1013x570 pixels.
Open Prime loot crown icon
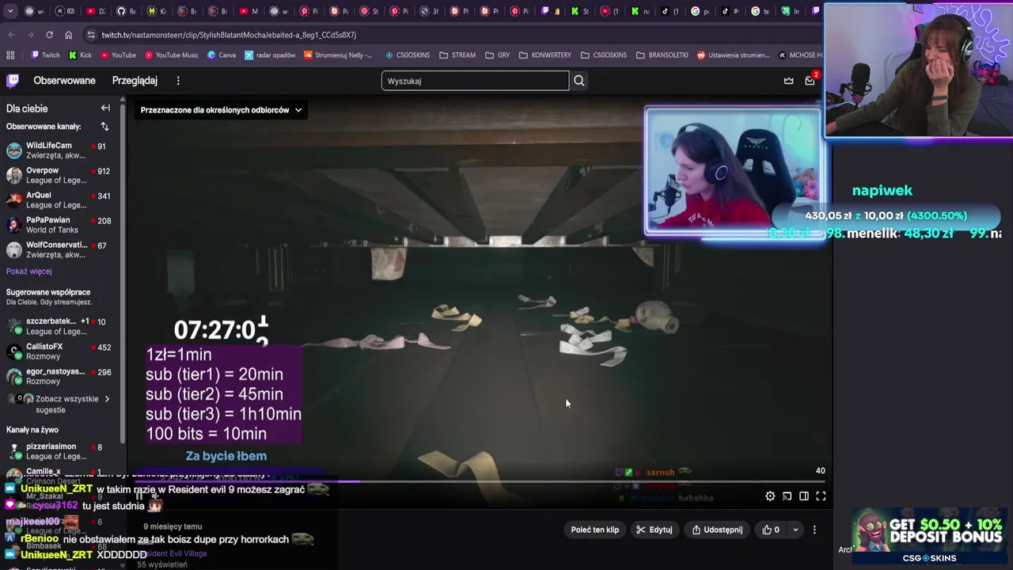(788, 81)
